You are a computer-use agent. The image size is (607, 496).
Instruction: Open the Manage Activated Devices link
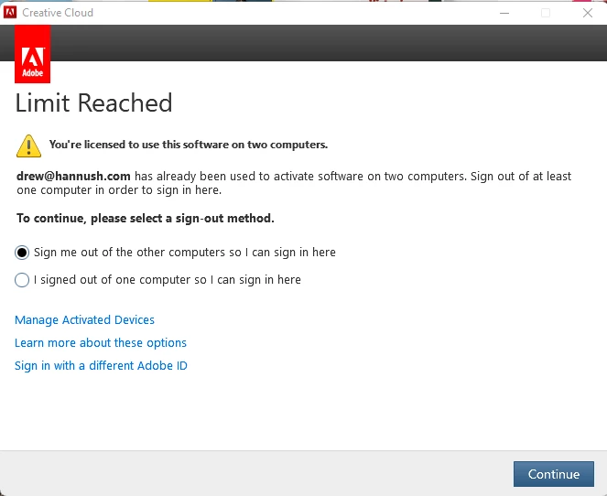(x=84, y=320)
